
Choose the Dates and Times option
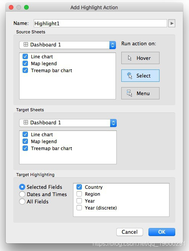click(22, 194)
